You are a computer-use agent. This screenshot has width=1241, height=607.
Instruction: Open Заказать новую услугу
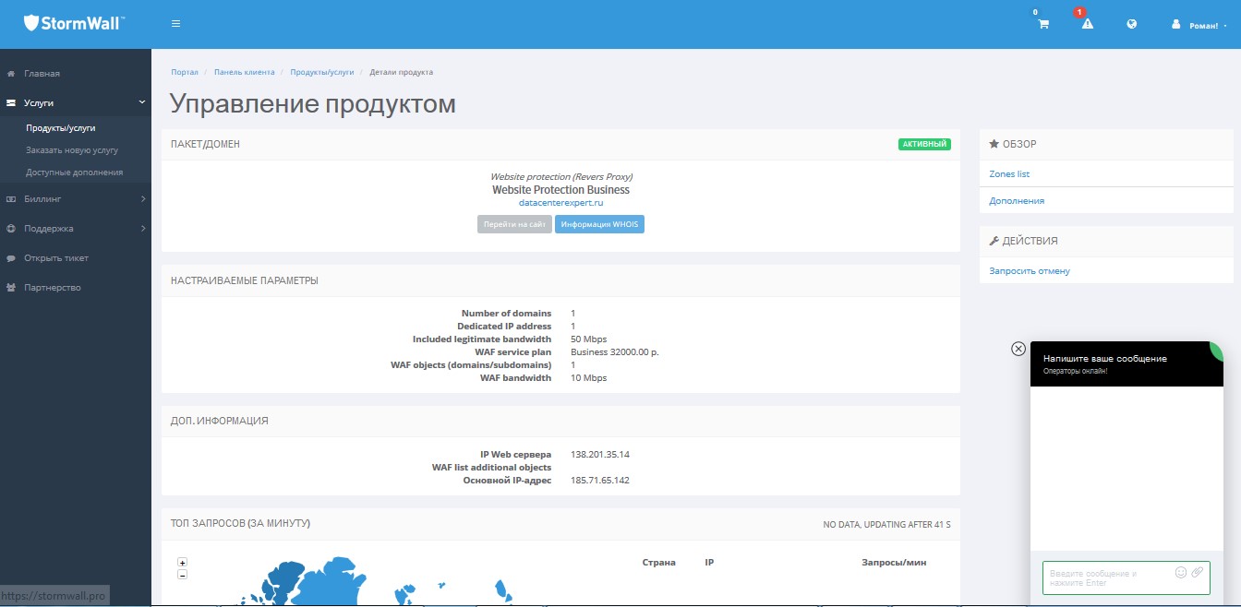point(72,149)
